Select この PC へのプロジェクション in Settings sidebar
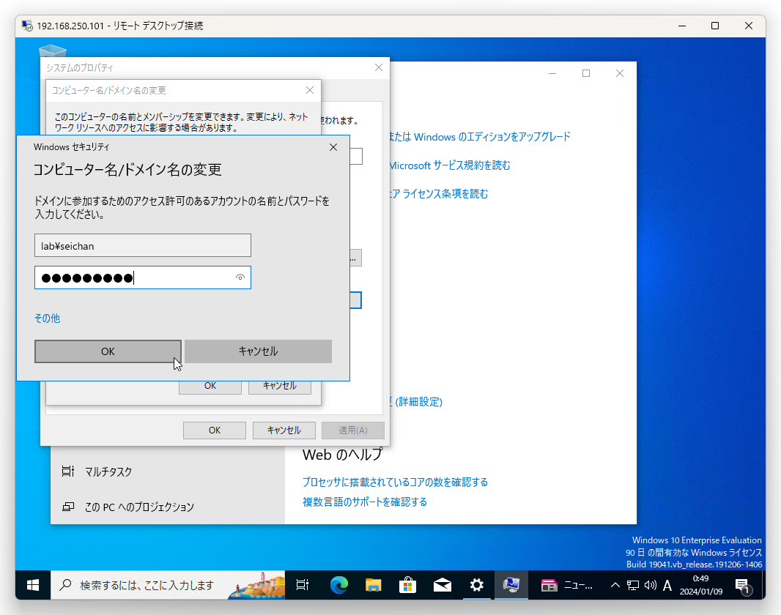 tap(167, 507)
